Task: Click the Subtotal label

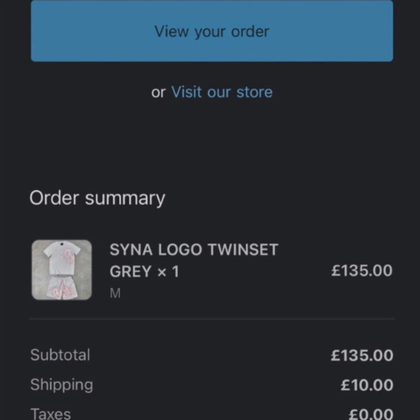Action: point(60,355)
